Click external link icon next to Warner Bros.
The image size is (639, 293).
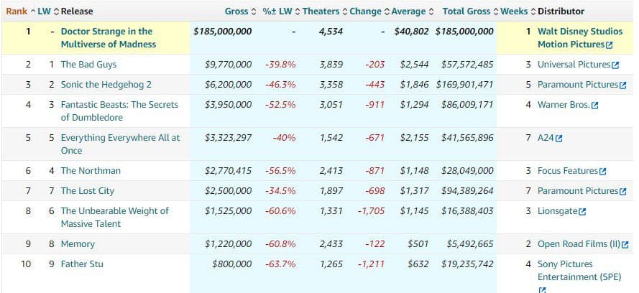tap(594, 105)
